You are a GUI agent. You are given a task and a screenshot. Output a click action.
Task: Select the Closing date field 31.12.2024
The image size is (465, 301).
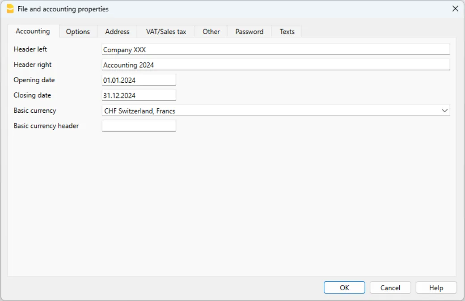(139, 95)
